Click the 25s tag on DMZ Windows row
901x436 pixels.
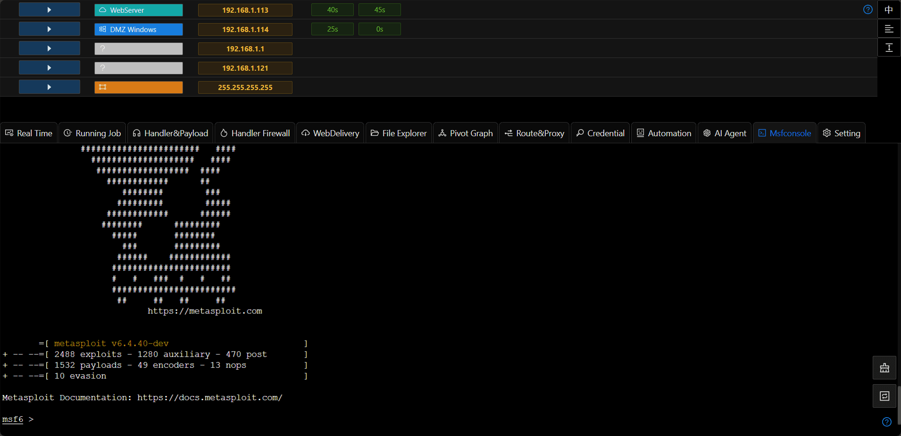click(333, 29)
